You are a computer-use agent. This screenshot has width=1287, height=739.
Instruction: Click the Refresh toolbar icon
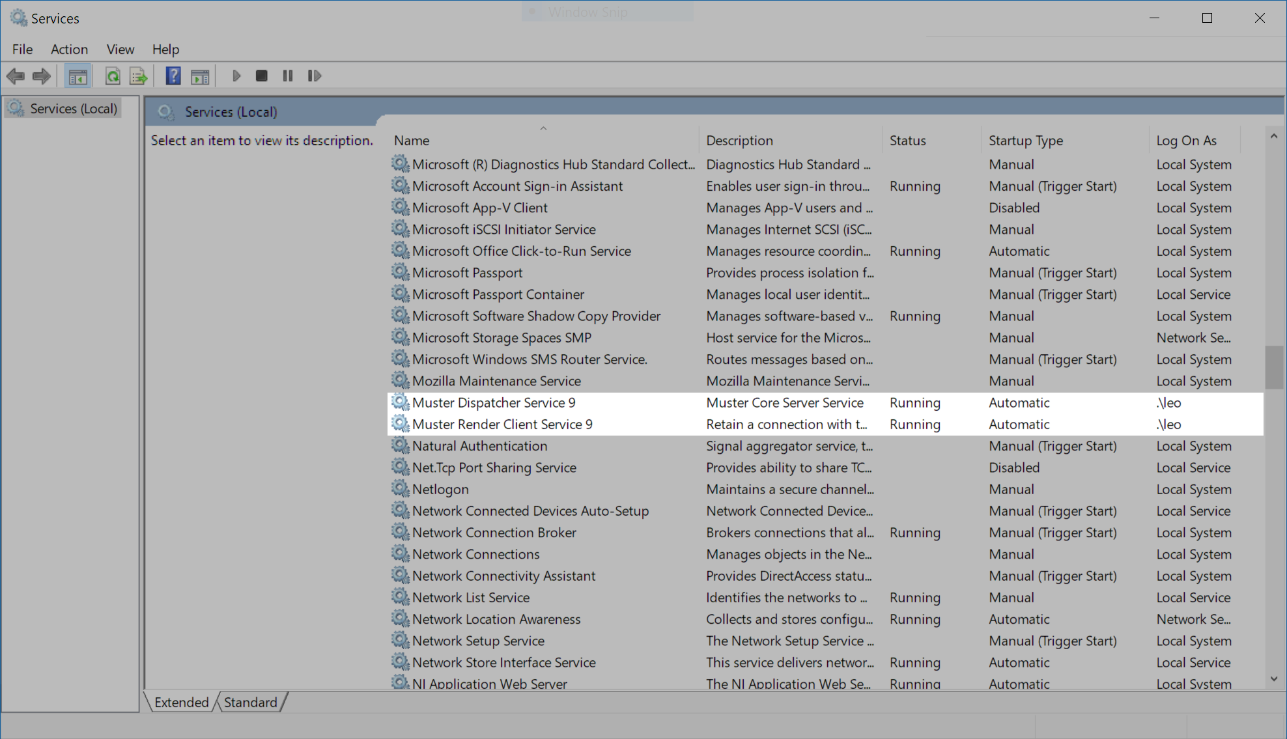(x=113, y=76)
